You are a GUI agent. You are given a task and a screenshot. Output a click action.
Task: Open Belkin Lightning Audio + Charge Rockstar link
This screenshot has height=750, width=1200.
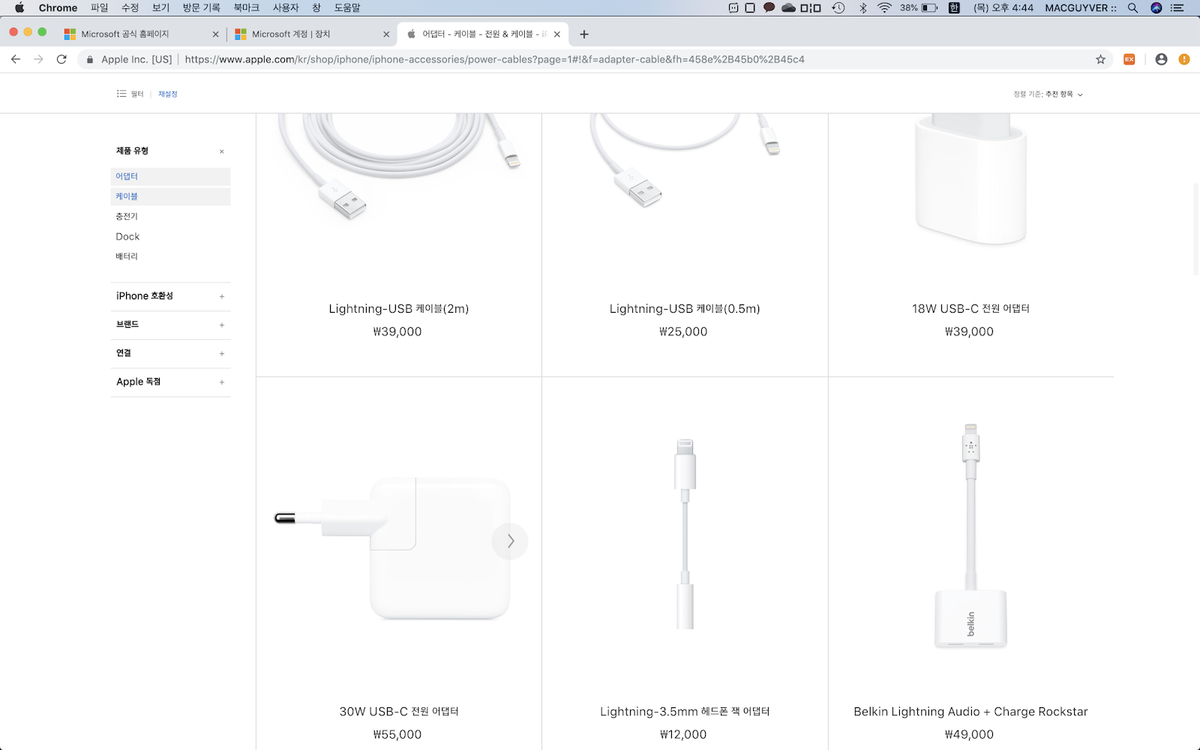click(x=970, y=712)
